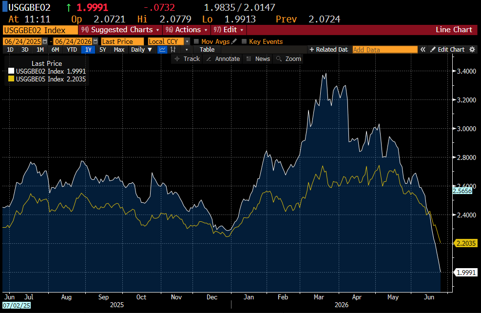Switch to Table view
This screenshot has height=313, width=481.
207,49
